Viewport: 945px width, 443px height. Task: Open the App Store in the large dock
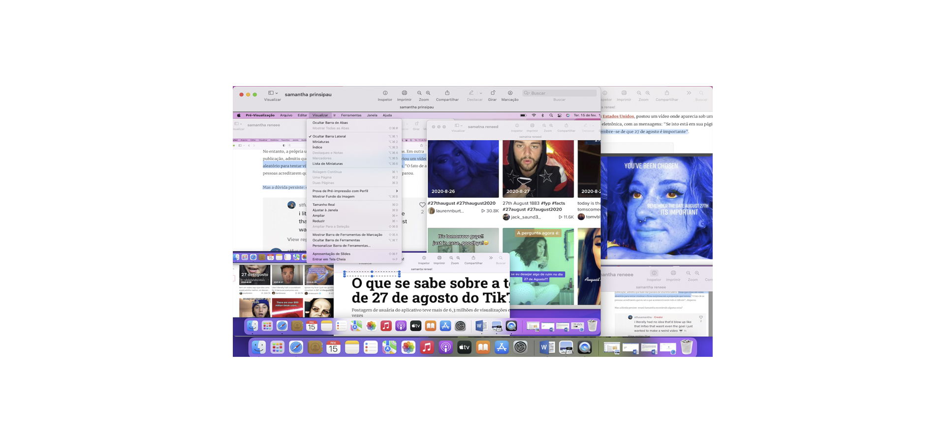pyautogui.click(x=502, y=348)
